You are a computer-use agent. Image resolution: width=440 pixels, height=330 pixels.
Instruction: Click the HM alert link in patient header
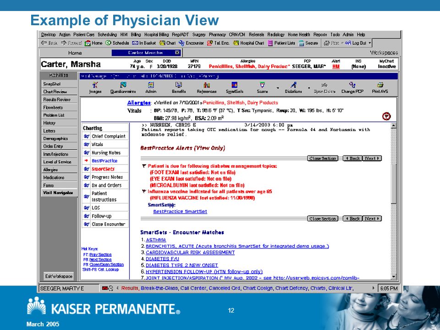[x=336, y=66]
